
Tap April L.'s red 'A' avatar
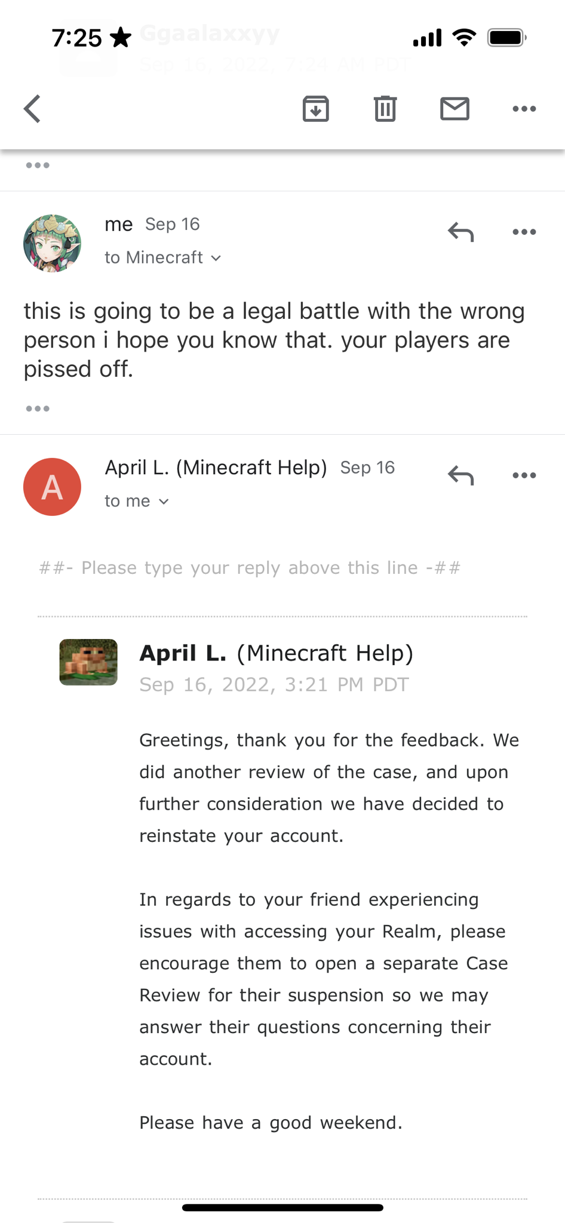click(52, 487)
